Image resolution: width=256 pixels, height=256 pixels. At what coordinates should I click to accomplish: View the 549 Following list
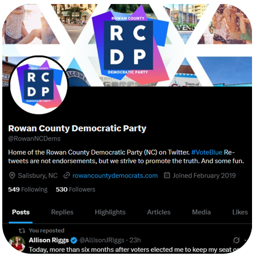click(x=28, y=189)
